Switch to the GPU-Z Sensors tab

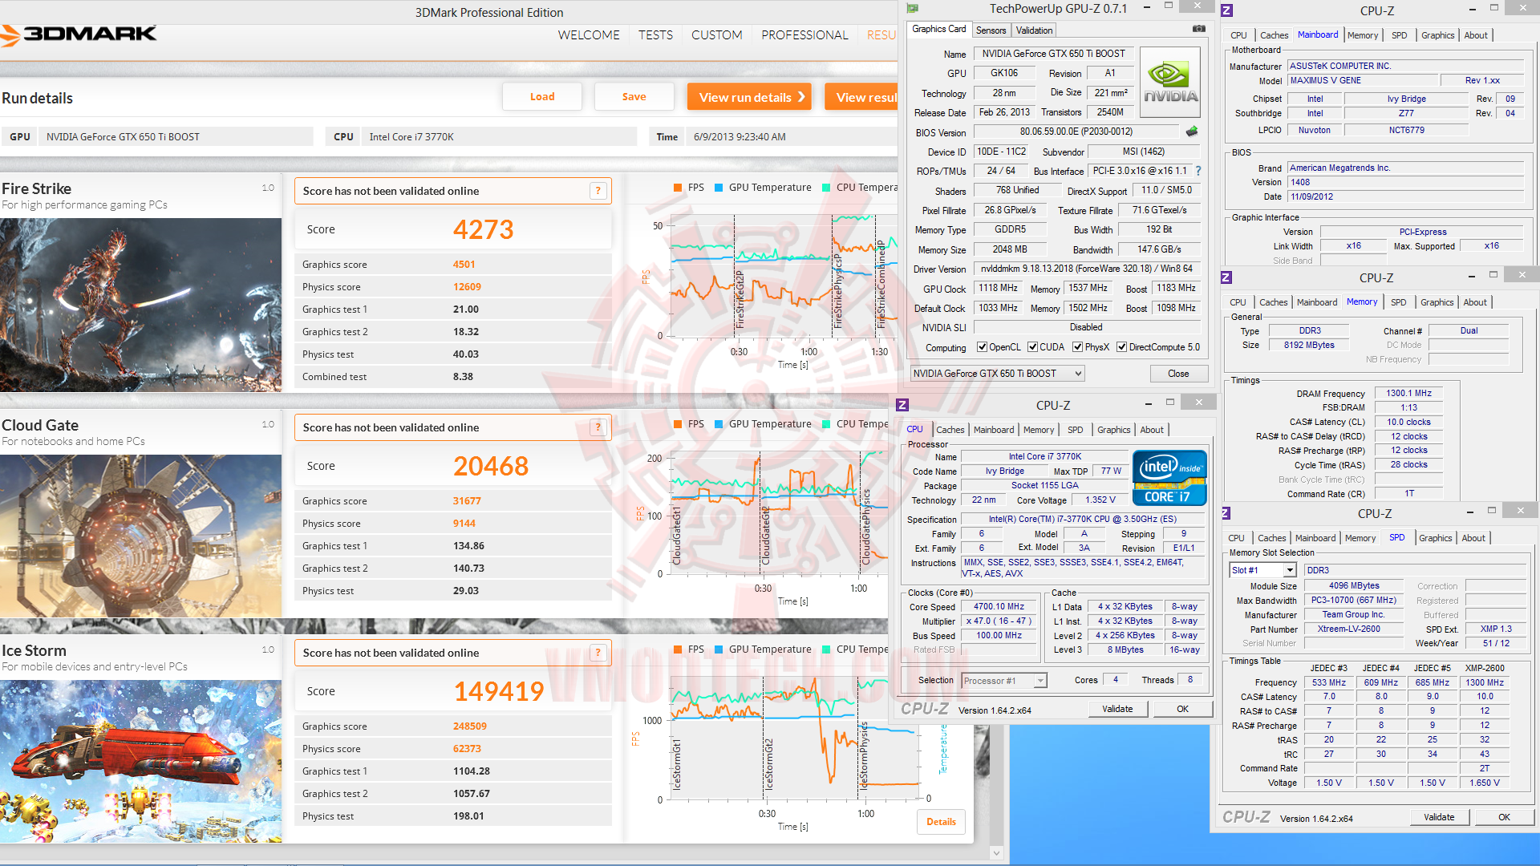point(991,30)
